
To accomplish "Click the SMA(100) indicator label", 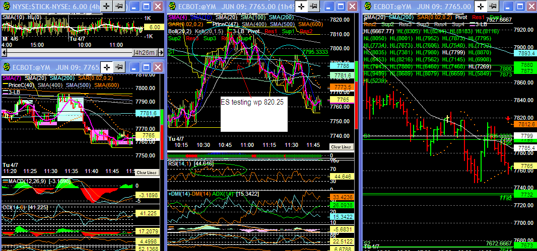I will (252, 17).
